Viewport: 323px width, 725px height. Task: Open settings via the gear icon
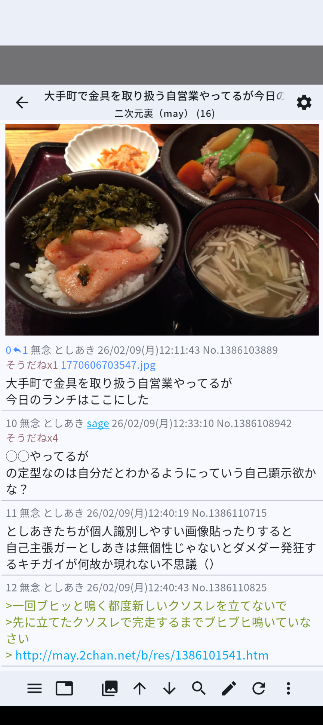point(304,102)
